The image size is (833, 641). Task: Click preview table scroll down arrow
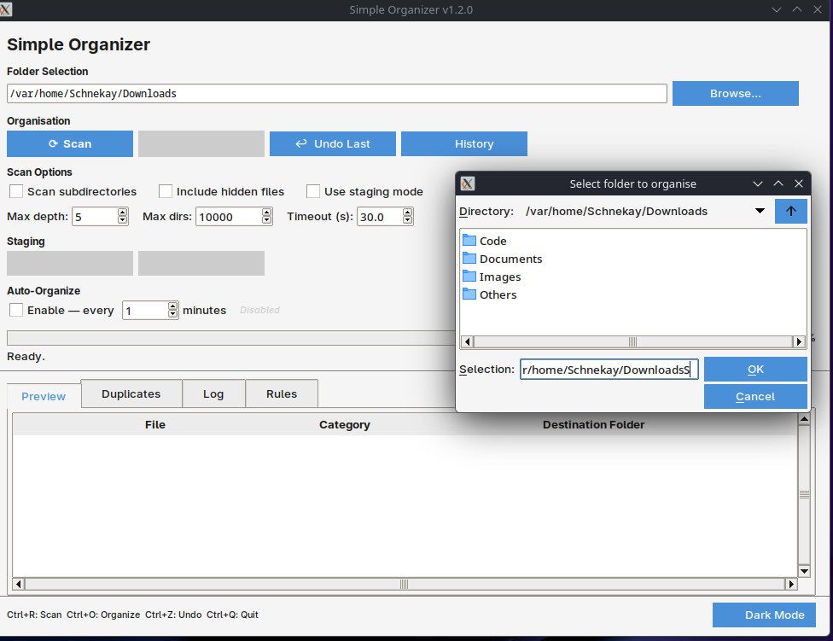804,571
